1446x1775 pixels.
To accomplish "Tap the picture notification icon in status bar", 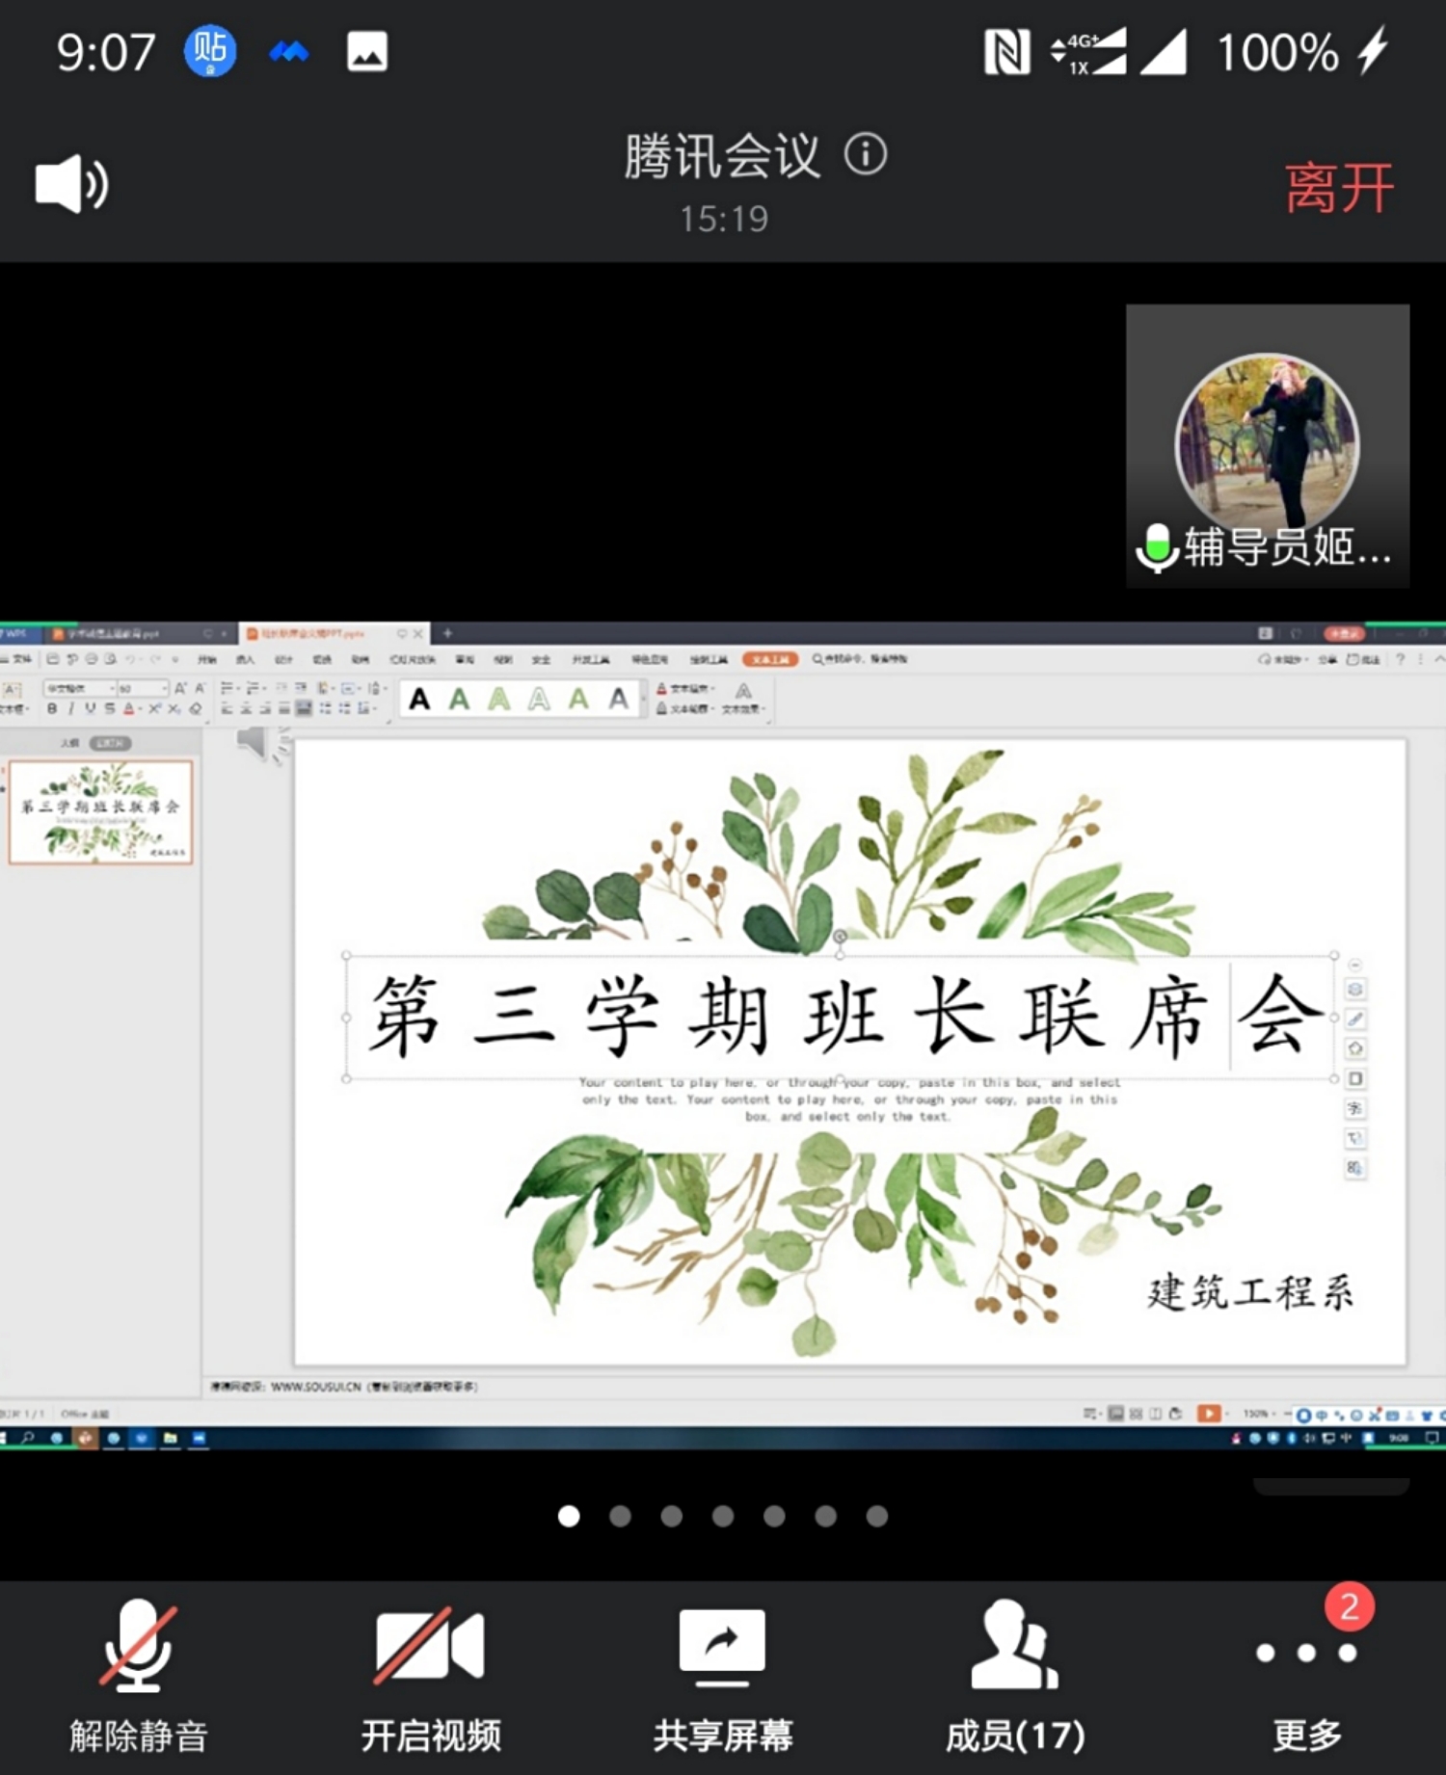I will (366, 52).
